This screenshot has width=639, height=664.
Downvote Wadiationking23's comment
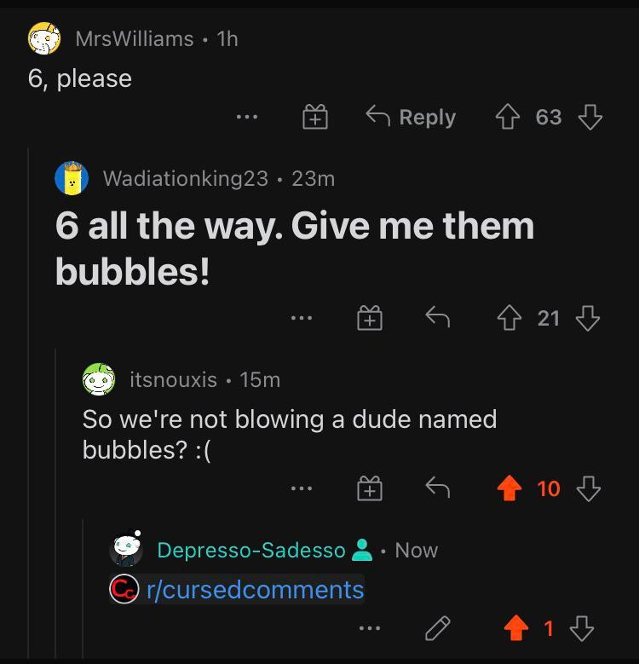588,318
